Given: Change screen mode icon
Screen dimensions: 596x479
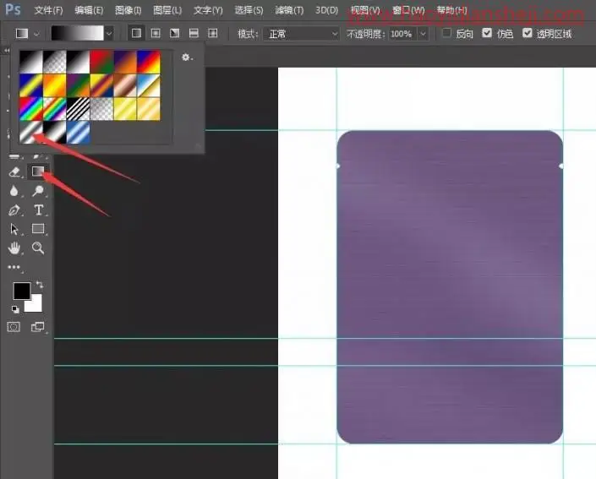Looking at the screenshot, I should pyautogui.click(x=38, y=327).
